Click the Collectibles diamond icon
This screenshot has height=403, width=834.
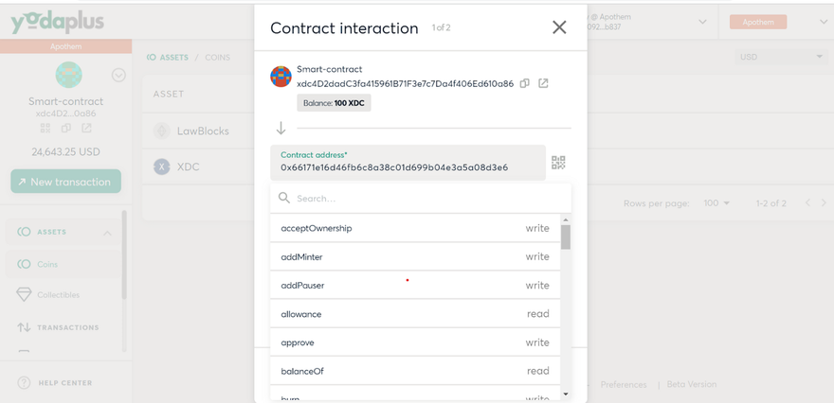[24, 295]
